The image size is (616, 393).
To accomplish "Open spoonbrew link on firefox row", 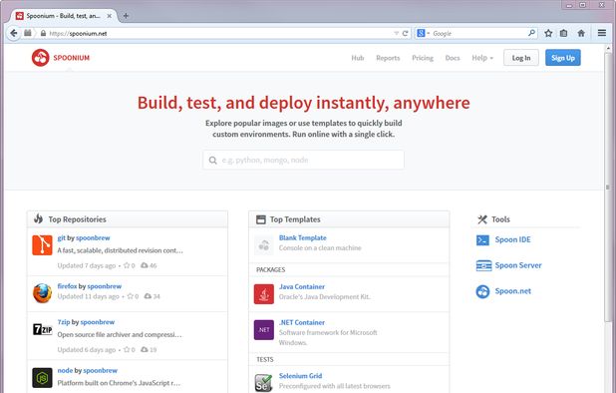I will pyautogui.click(x=104, y=286).
